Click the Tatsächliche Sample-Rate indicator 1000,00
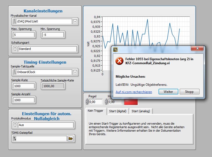The image size is (212, 157). 53,86
